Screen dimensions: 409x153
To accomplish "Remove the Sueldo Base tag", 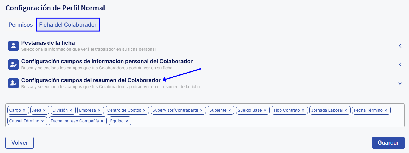I will coord(265,111).
